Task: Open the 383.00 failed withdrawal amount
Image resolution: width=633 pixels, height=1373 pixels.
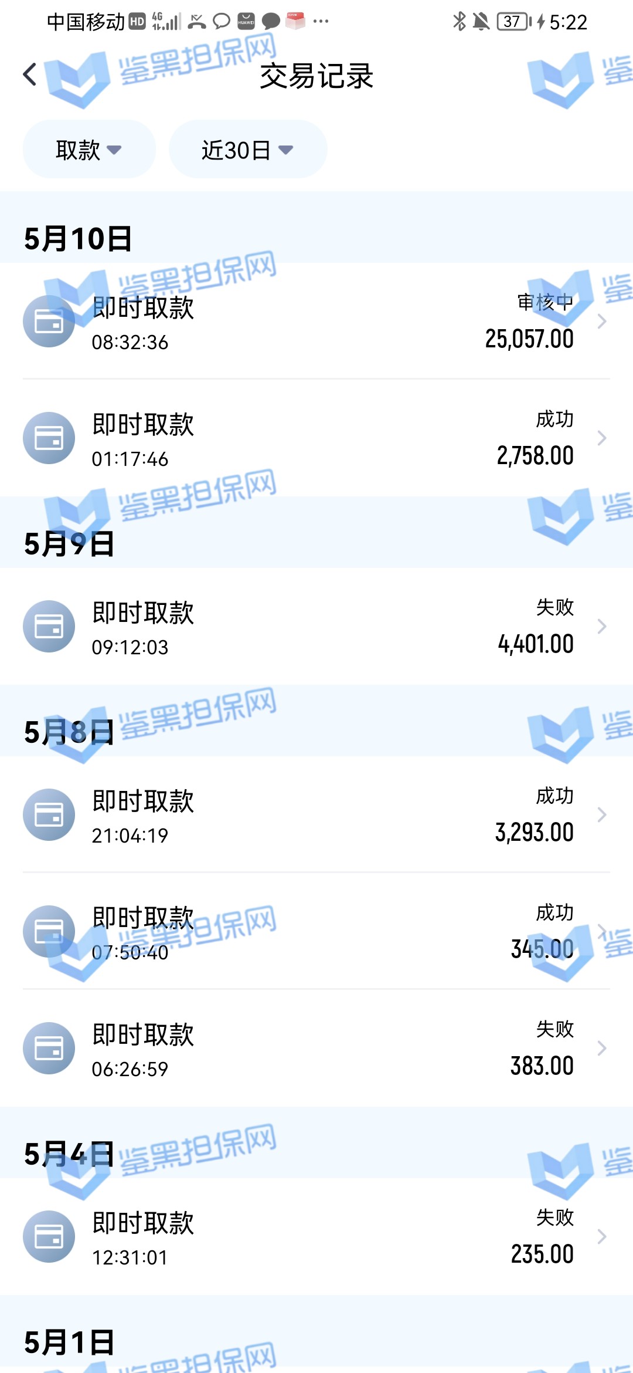Action: [542, 1066]
